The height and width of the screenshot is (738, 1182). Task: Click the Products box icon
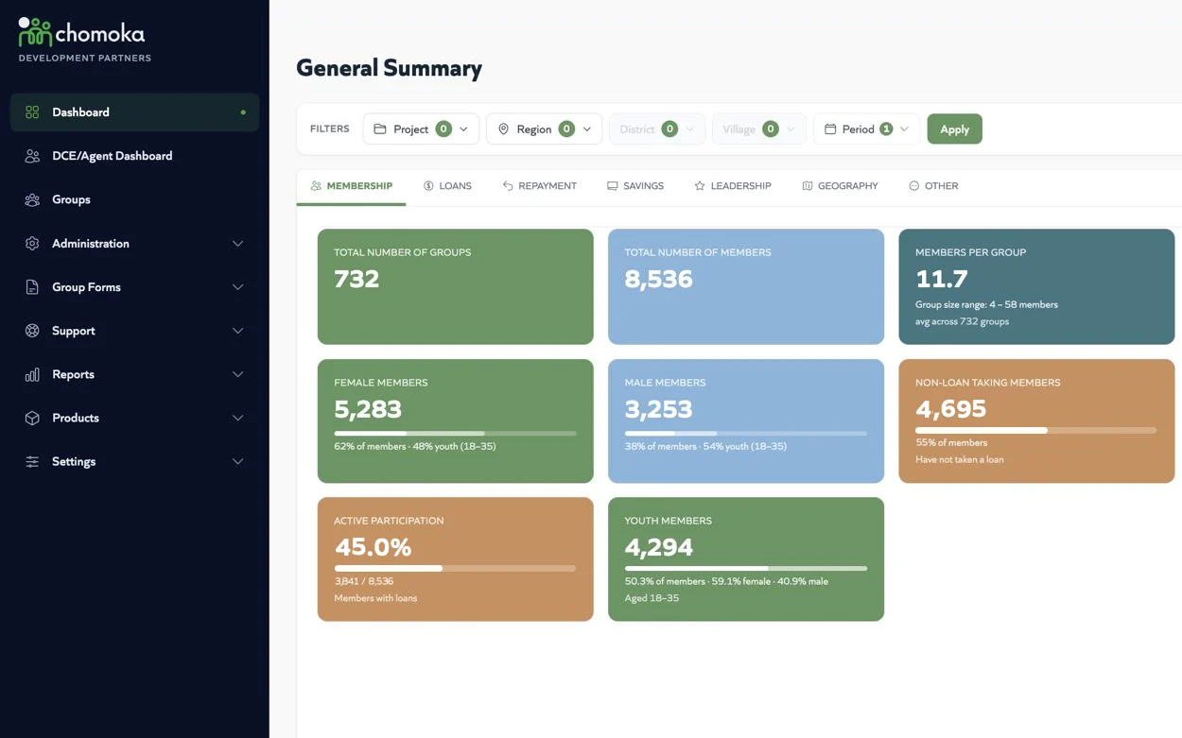pyautogui.click(x=32, y=418)
